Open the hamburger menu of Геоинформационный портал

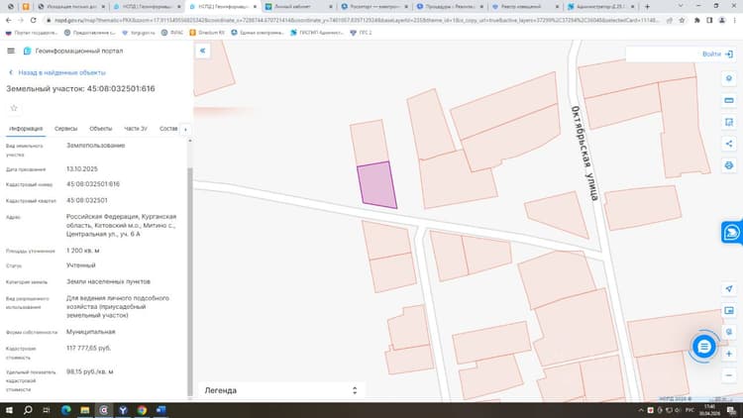tap(11, 51)
